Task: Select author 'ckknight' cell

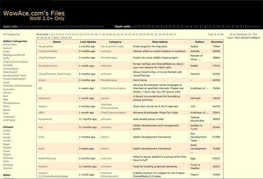Action: click(195, 98)
